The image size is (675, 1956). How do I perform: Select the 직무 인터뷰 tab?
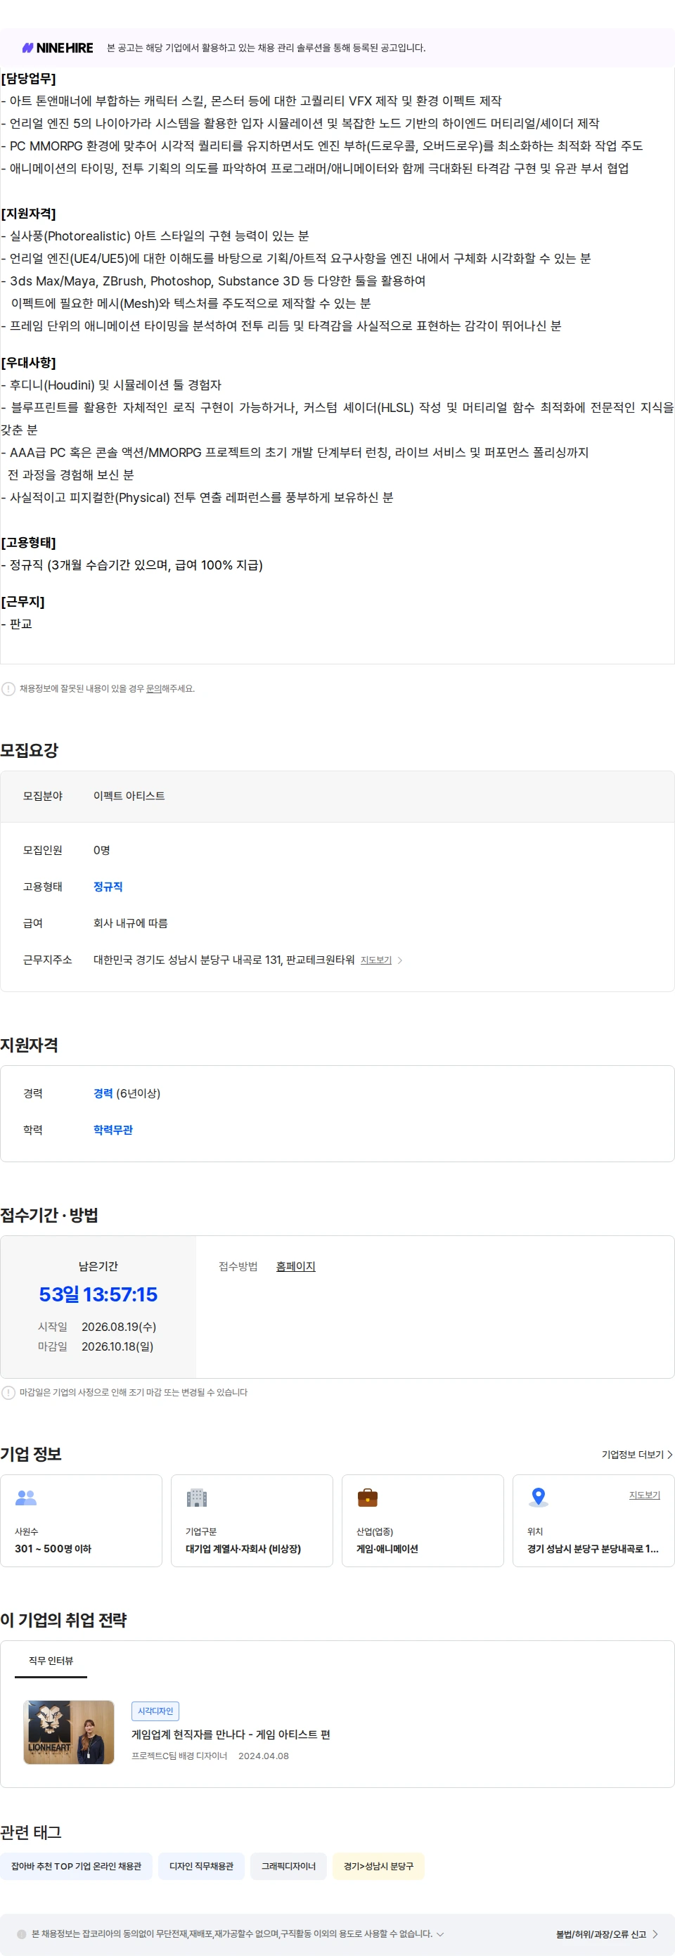tap(51, 1661)
